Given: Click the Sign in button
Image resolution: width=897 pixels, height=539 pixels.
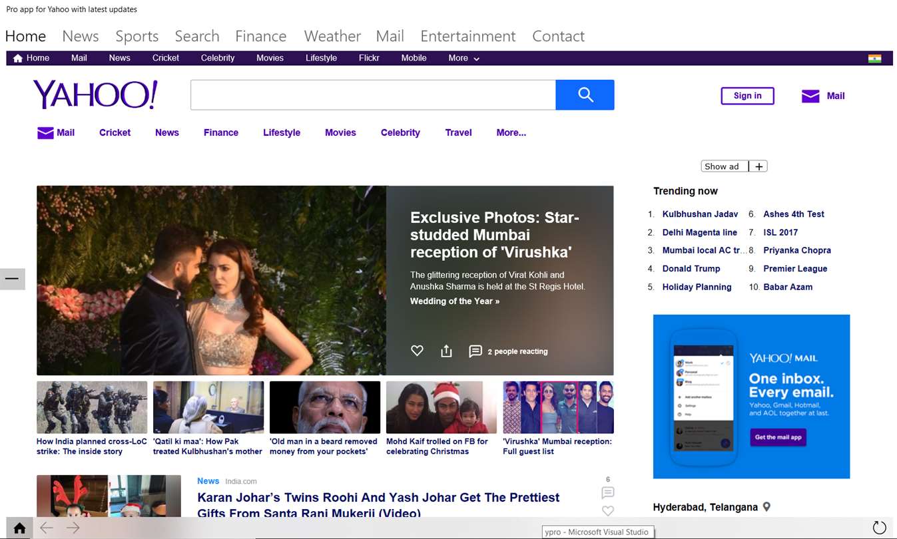Looking at the screenshot, I should 747,96.
